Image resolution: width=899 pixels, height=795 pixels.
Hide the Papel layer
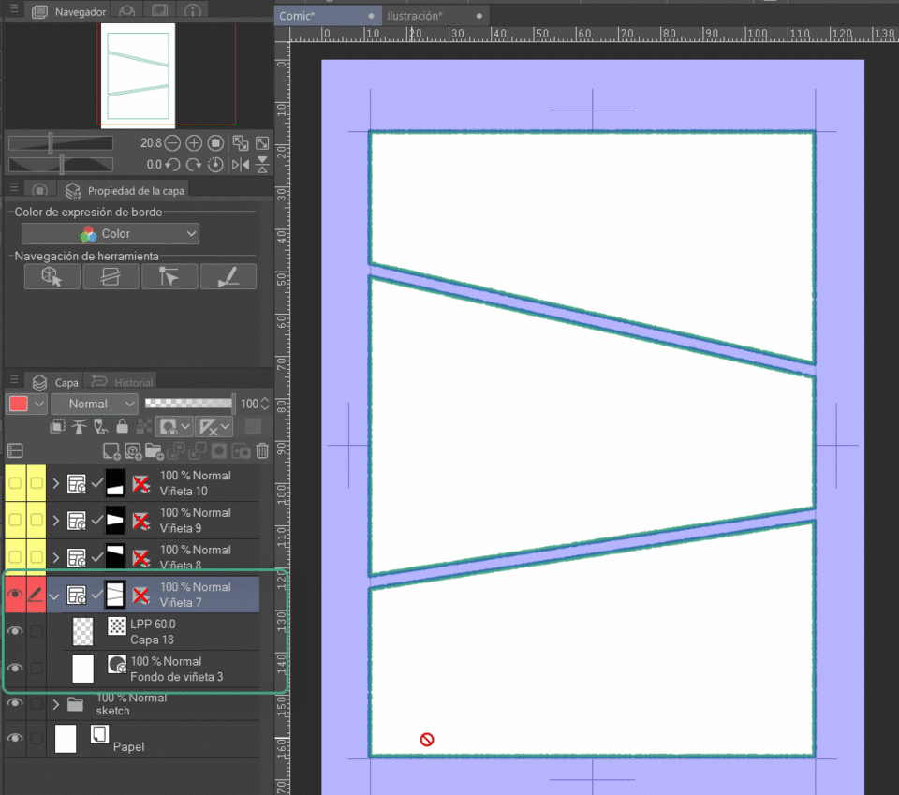coord(15,739)
